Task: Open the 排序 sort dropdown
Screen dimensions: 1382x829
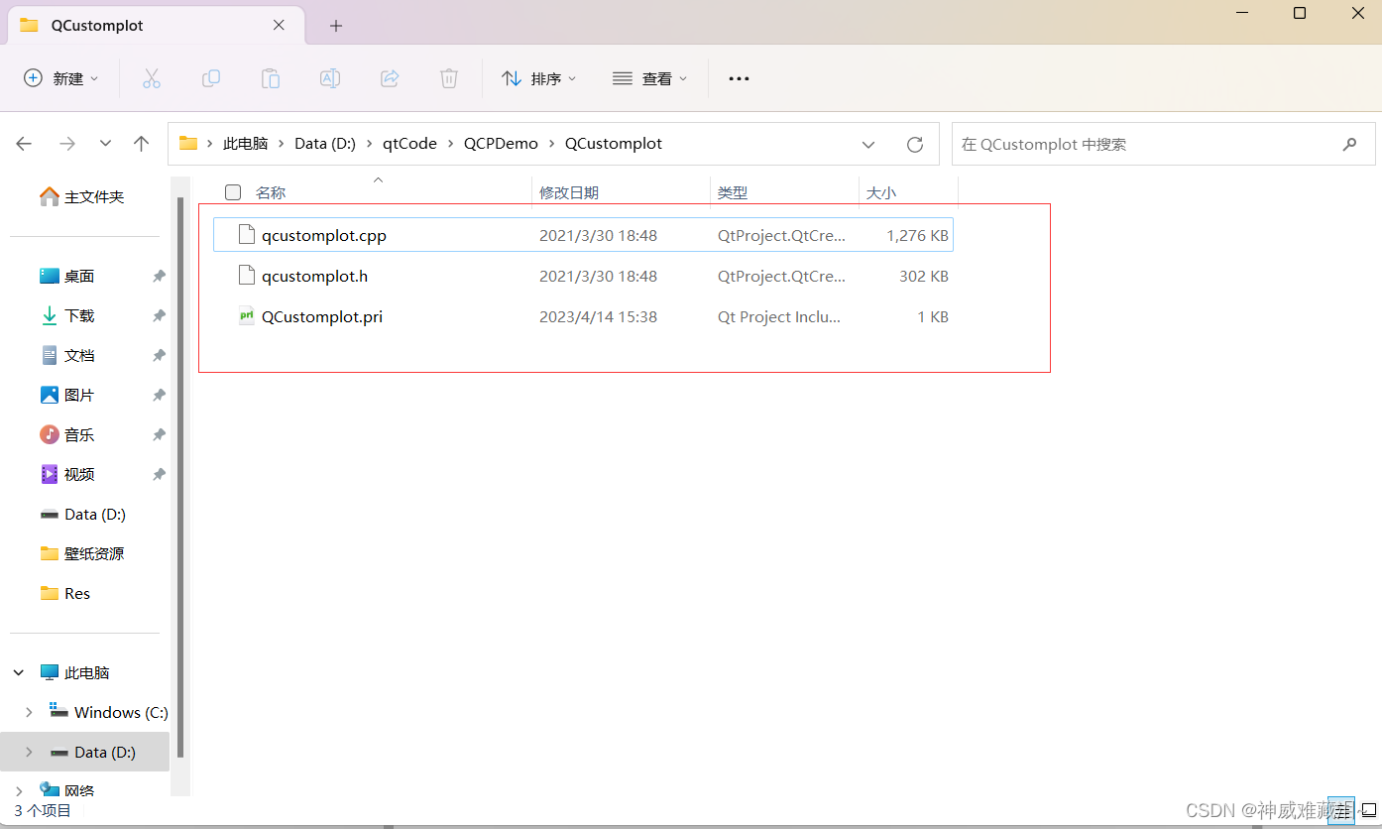Action: 539,78
